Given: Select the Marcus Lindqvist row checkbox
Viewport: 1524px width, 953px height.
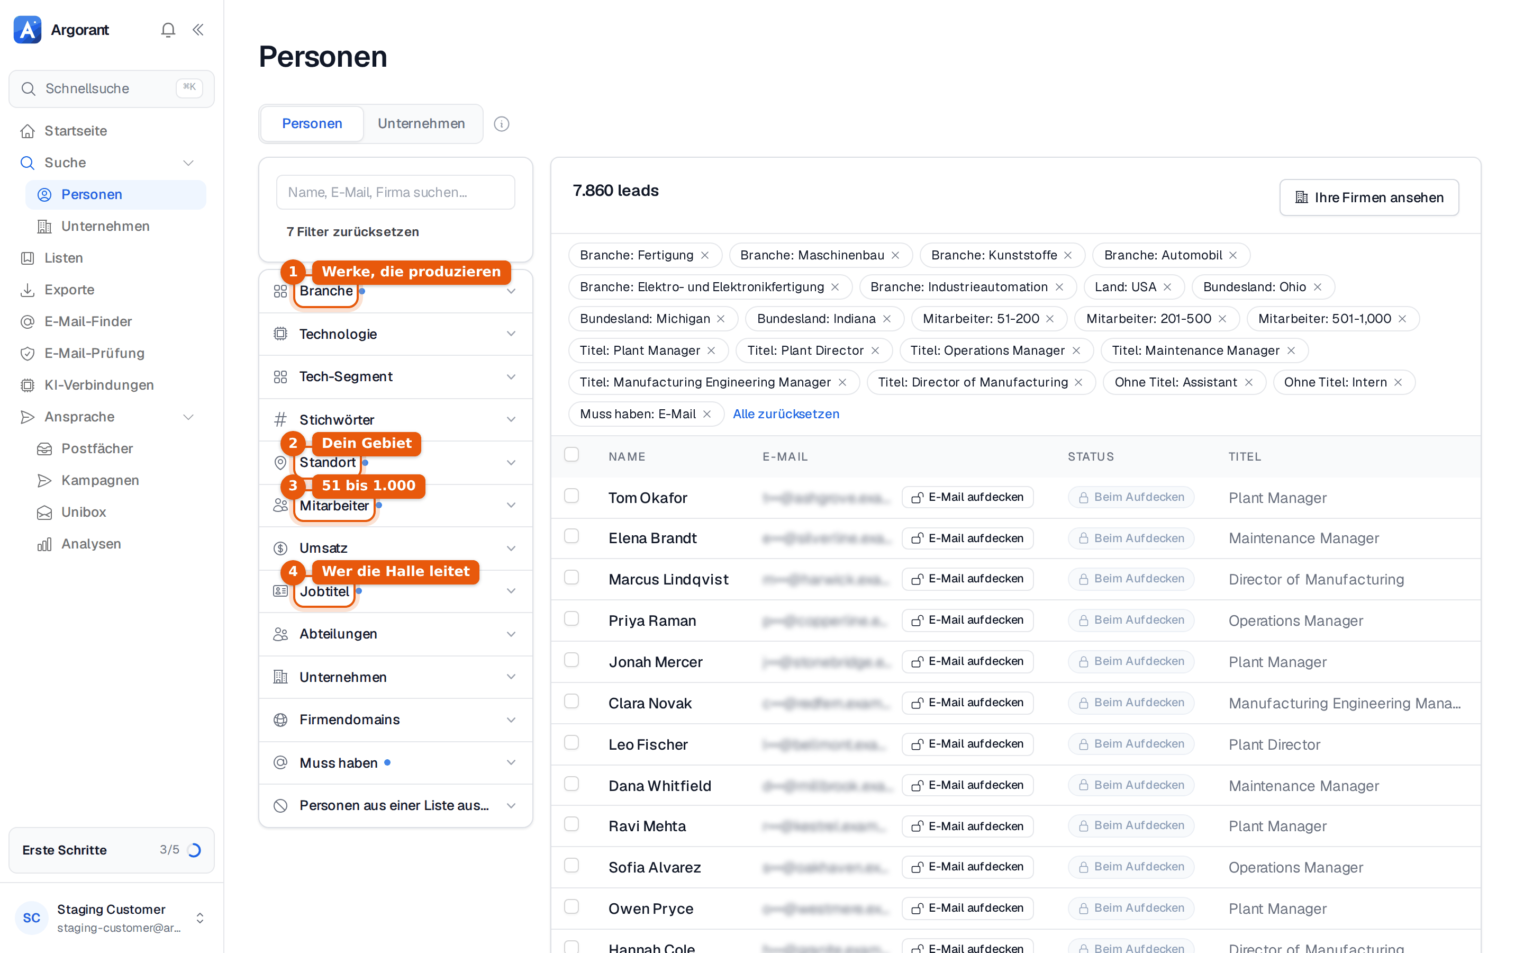Looking at the screenshot, I should 571,577.
